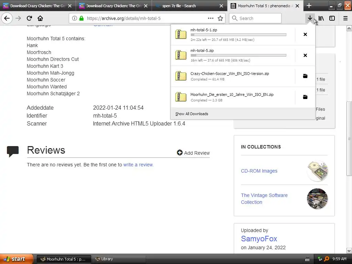Image resolution: width=352 pixels, height=264 pixels.
Task: Click the mh-total-5-1.zip file icon
Action: point(181,34)
